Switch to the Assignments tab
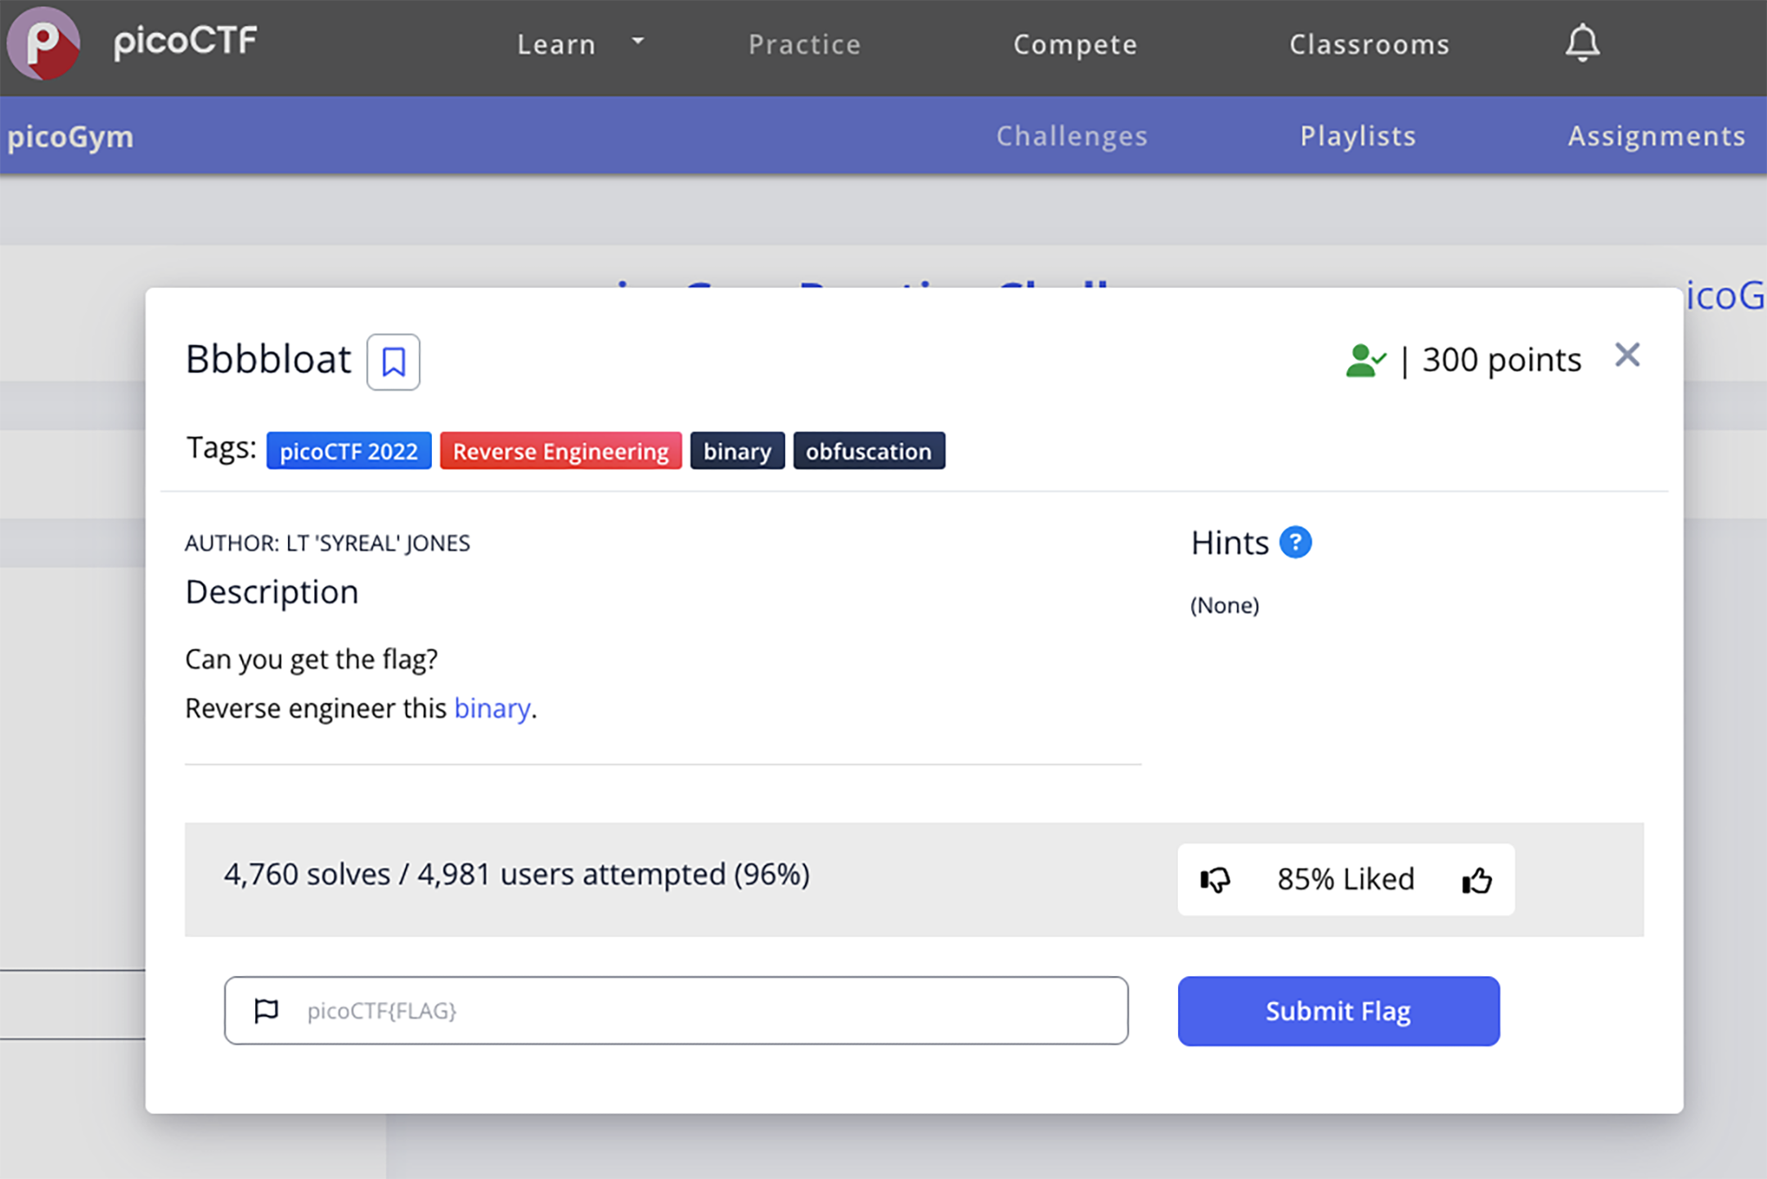Viewport: 1767px width, 1179px height. 1657,136
